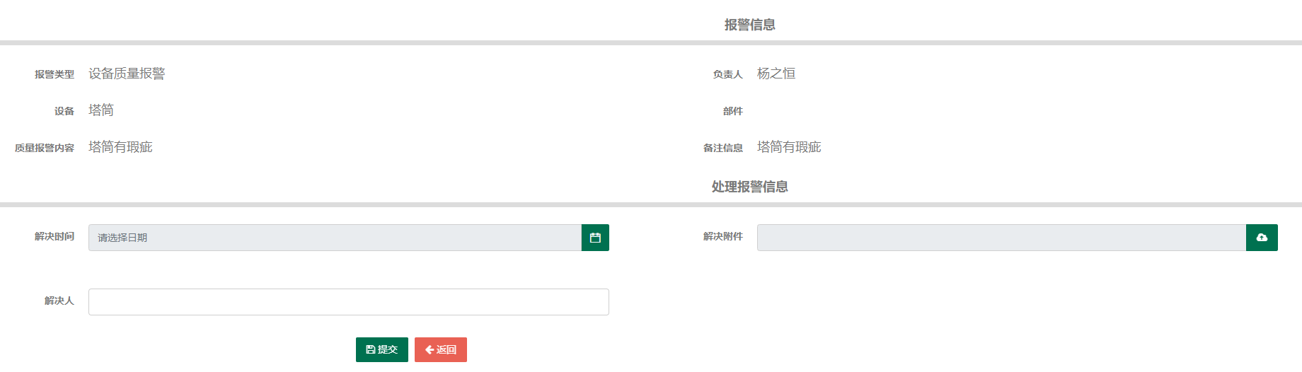
Task: Focus the 解决人 input field
Action: 349,302
